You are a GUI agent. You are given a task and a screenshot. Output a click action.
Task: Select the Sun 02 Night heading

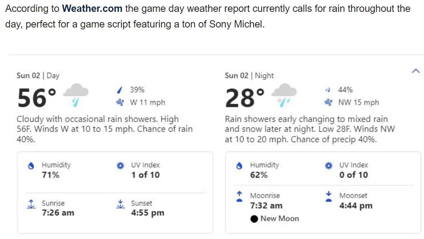click(x=249, y=76)
